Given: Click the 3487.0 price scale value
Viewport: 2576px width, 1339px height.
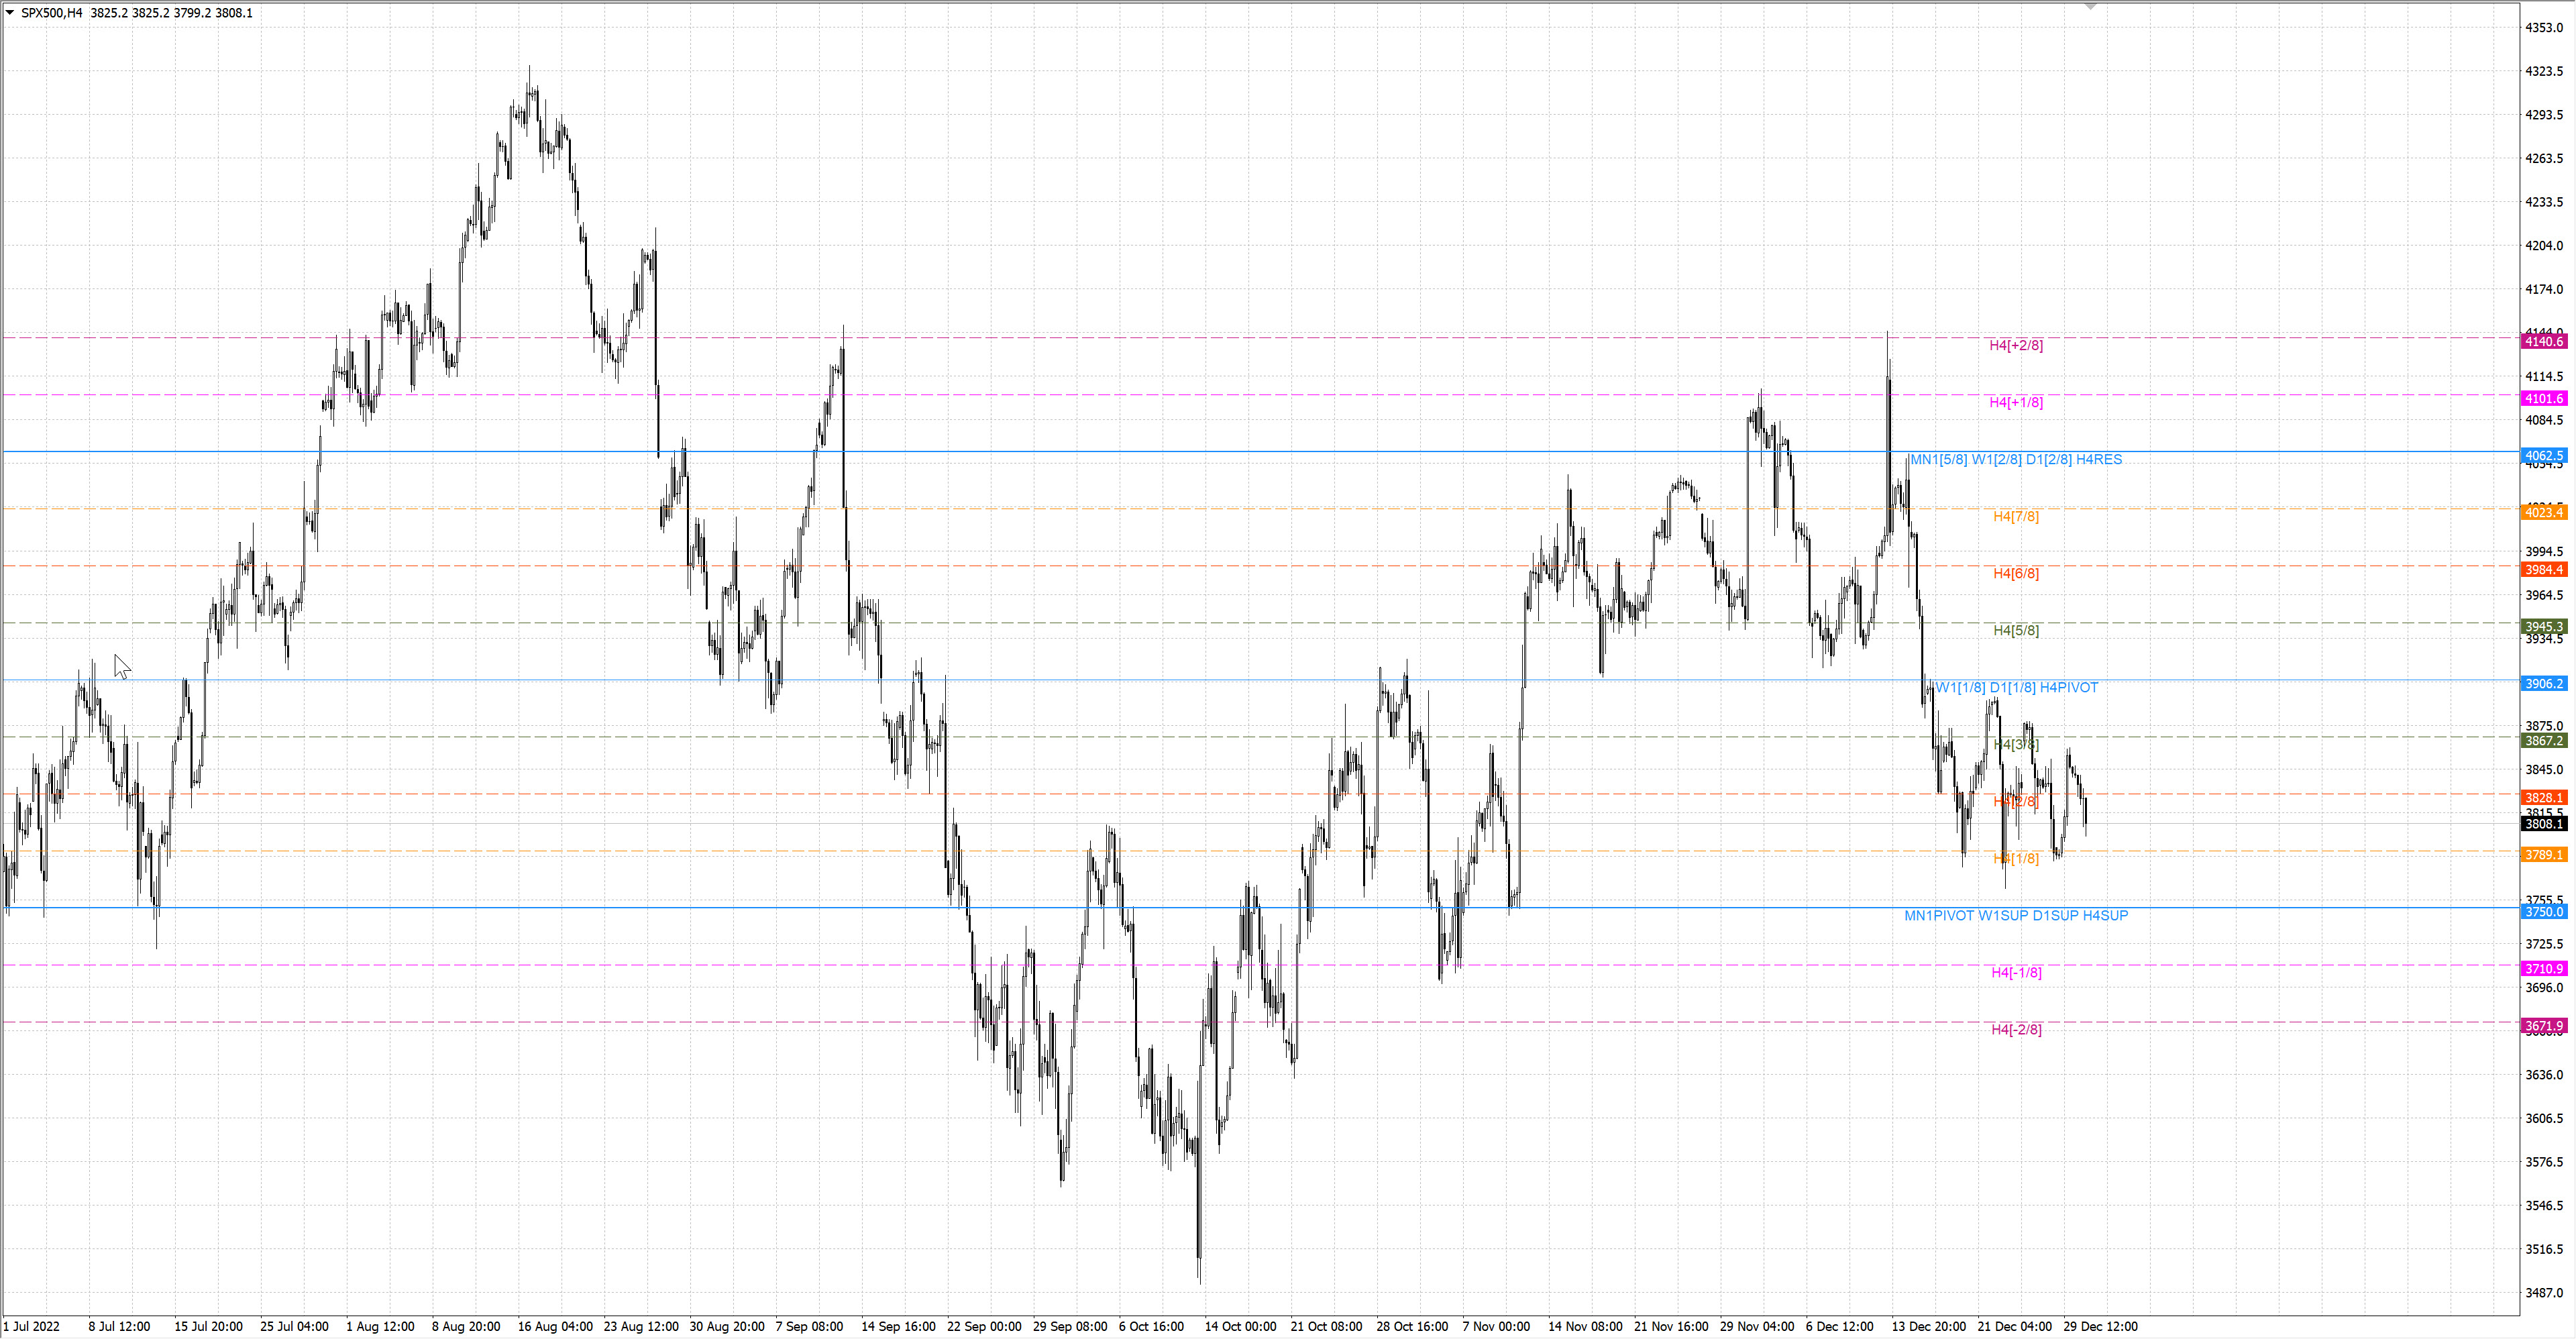Looking at the screenshot, I should [x=2544, y=1293].
